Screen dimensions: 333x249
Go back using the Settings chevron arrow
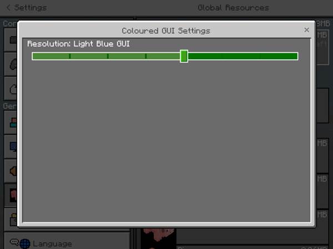click(8, 8)
